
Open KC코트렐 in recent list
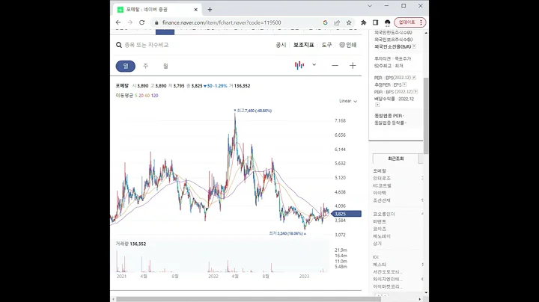coord(383,185)
